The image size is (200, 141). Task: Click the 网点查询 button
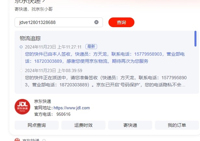pos(37,125)
